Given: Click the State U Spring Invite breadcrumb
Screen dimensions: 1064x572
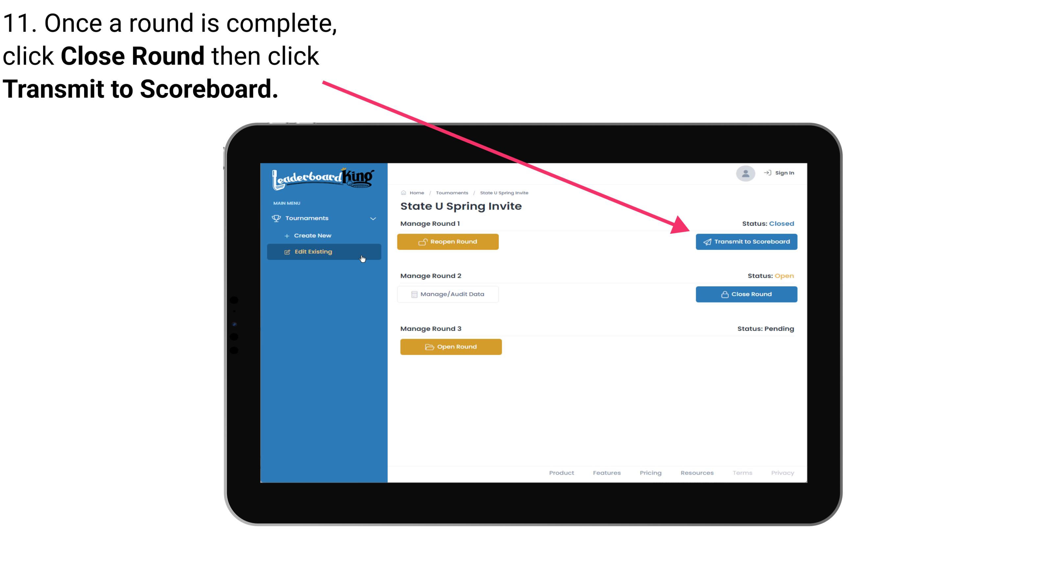Looking at the screenshot, I should 504,192.
